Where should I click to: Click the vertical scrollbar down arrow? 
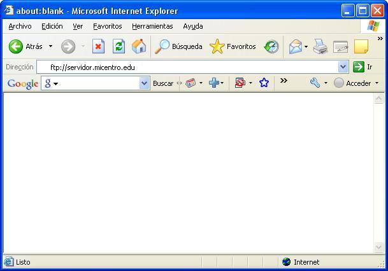378,247
